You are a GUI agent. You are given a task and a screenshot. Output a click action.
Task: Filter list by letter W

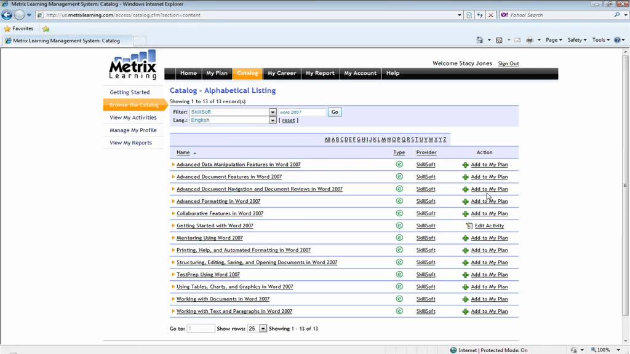coord(431,140)
